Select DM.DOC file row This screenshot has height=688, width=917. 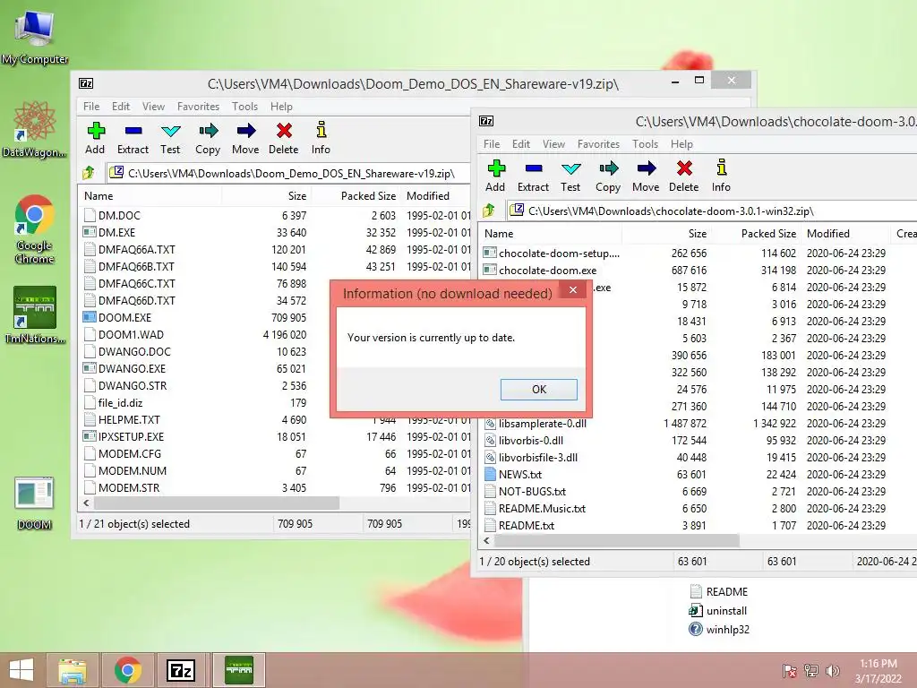pos(275,215)
